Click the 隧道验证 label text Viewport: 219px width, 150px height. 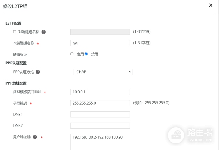(x=20, y=54)
